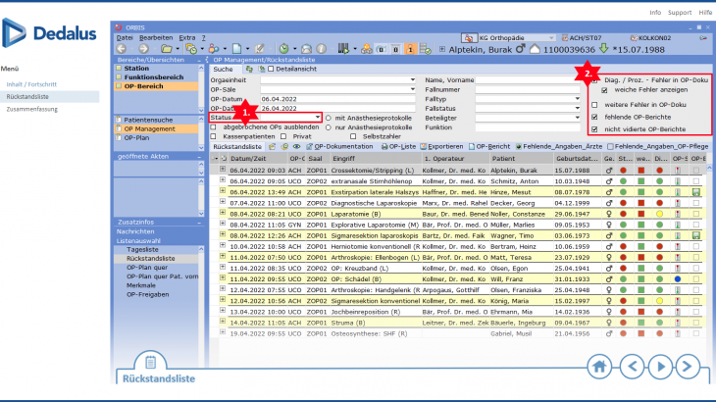
Task: Select 'mit Anästhesieprotokolle' radio button
Action: point(329,117)
